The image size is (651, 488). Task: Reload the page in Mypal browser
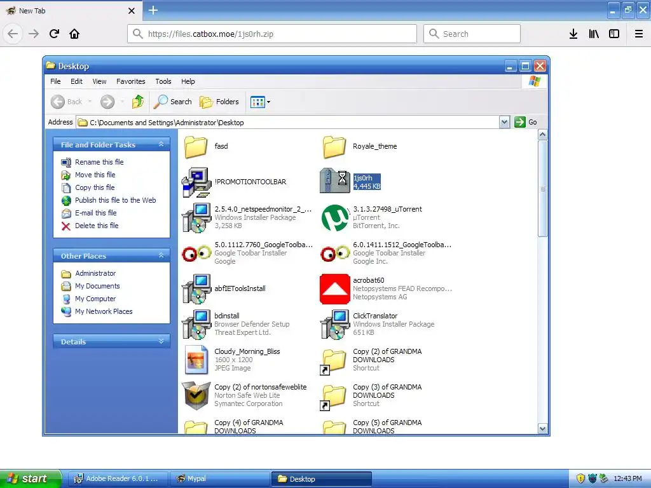pyautogui.click(x=54, y=34)
